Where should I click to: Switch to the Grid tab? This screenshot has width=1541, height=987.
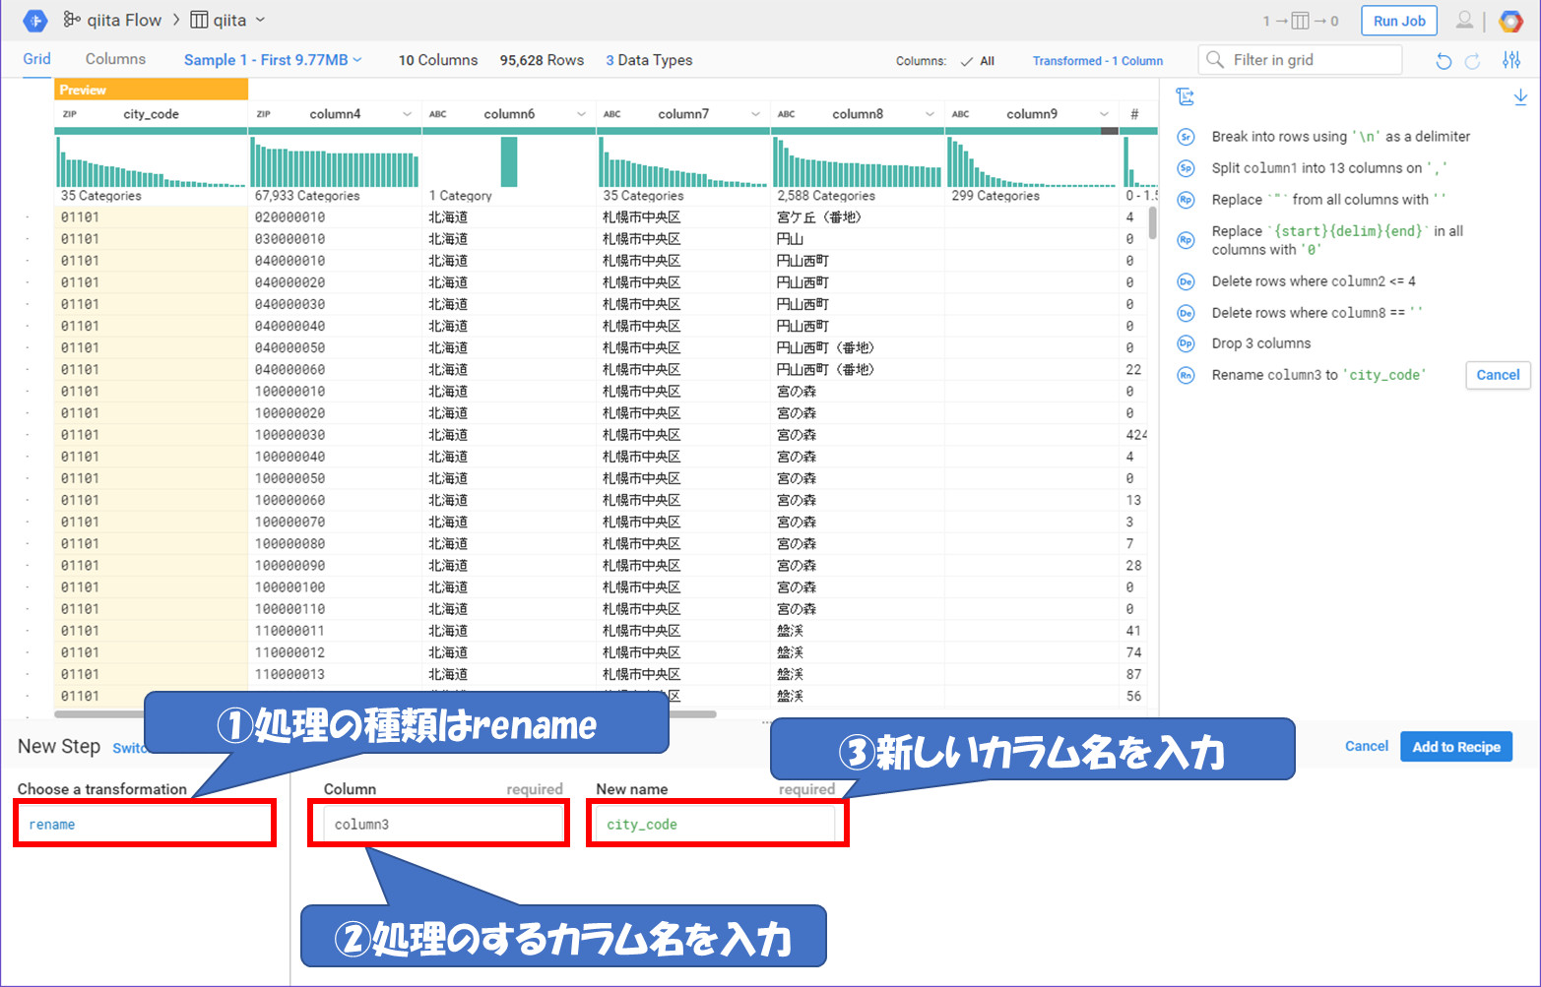point(36,59)
